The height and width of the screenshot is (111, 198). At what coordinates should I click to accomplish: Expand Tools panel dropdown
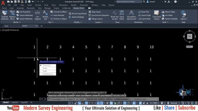pyautogui.click(x=165, y=22)
